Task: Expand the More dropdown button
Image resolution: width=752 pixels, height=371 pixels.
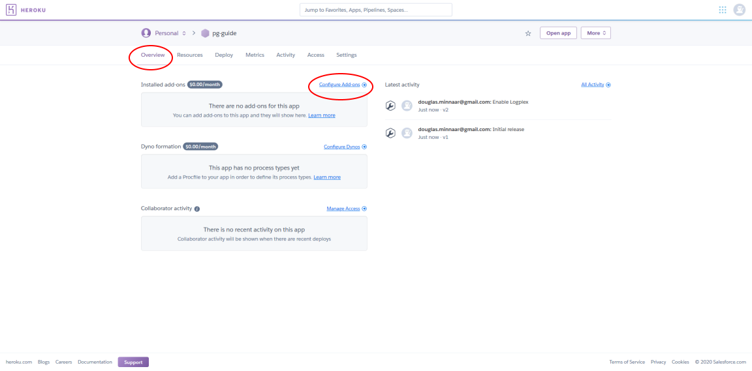Action: pyautogui.click(x=595, y=33)
